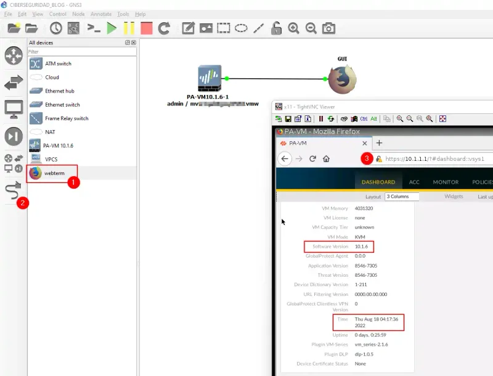Pause the TightVNC viewer session

[320, 119]
